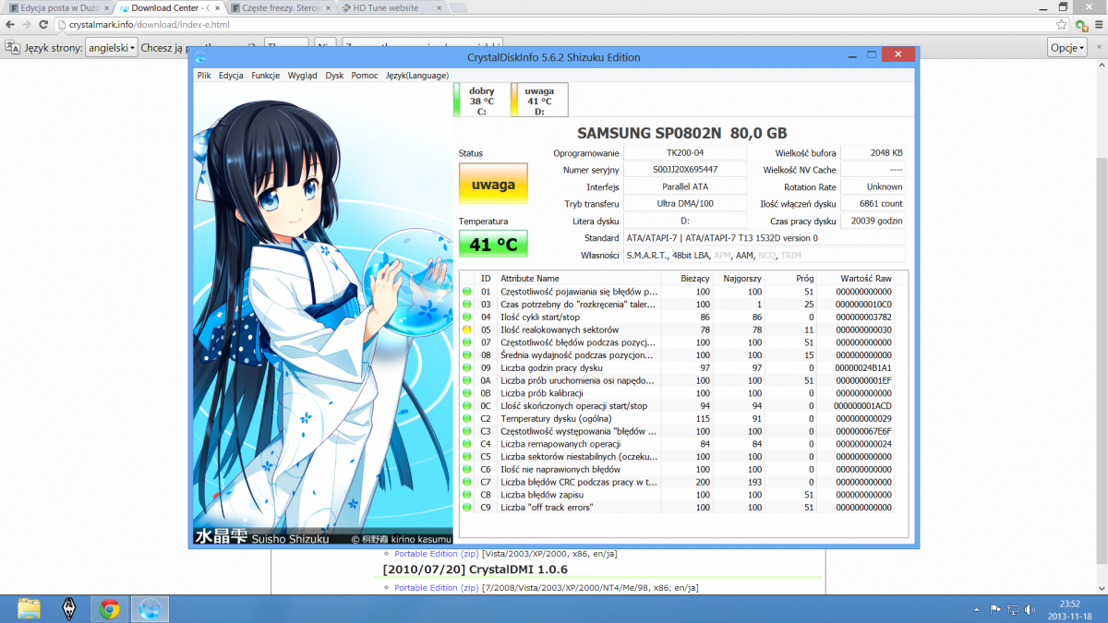Click the volume speaker tray icon

coord(1030,609)
